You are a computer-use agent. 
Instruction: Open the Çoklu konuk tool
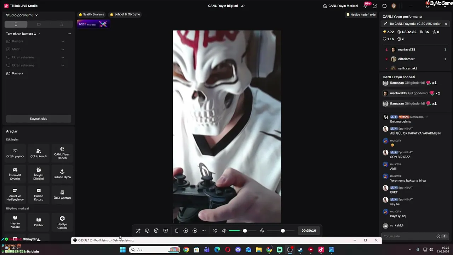coord(39,153)
